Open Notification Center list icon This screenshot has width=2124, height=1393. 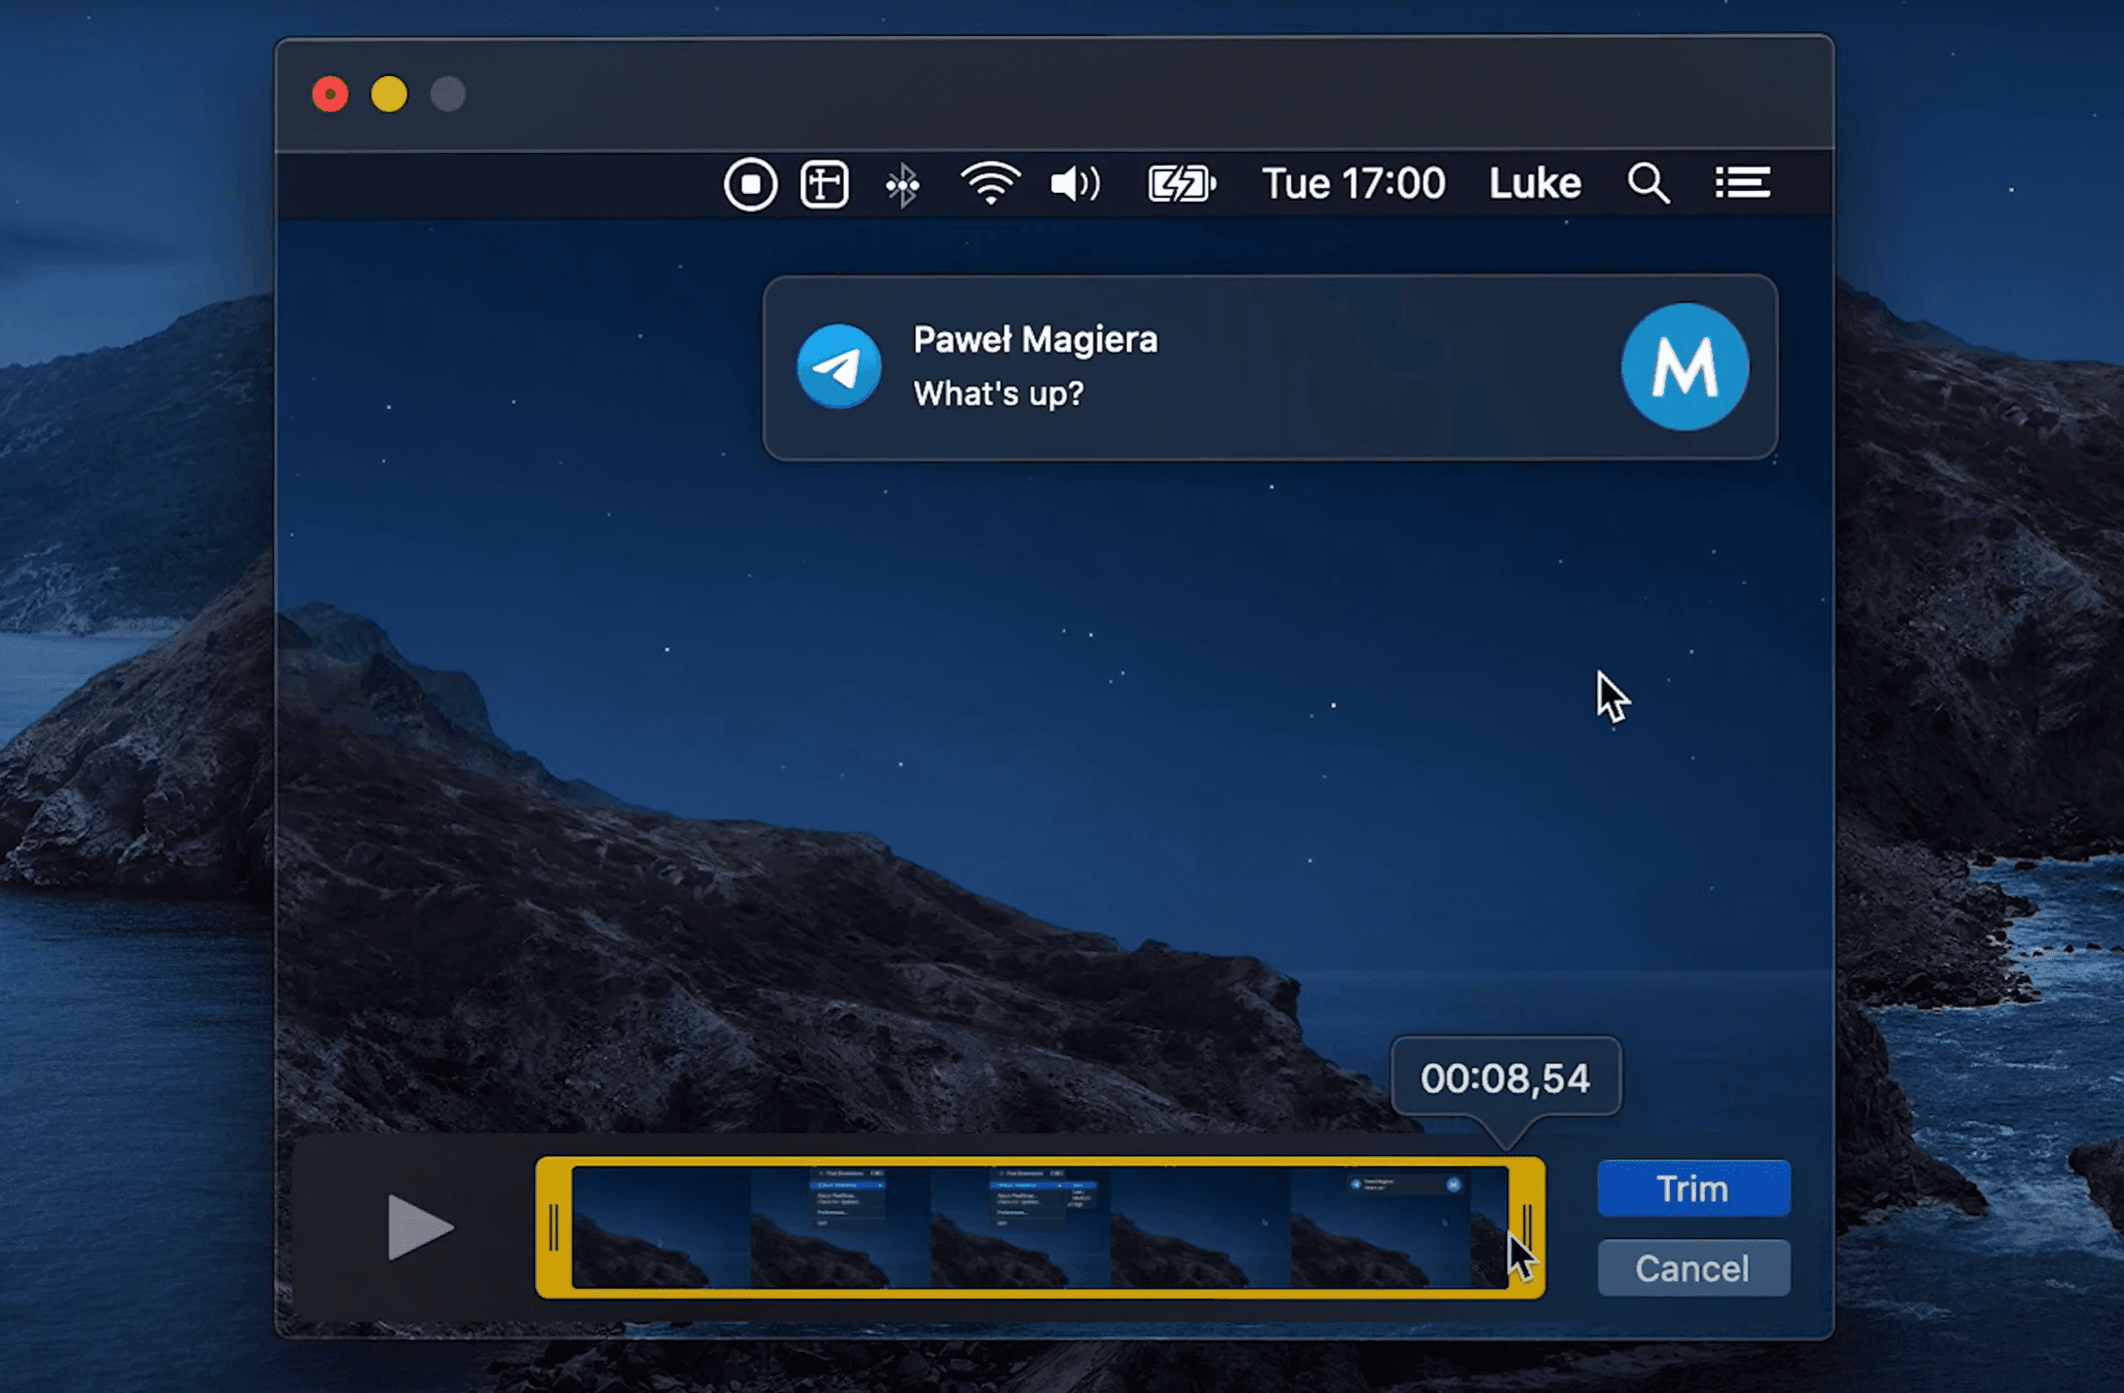click(x=1742, y=183)
